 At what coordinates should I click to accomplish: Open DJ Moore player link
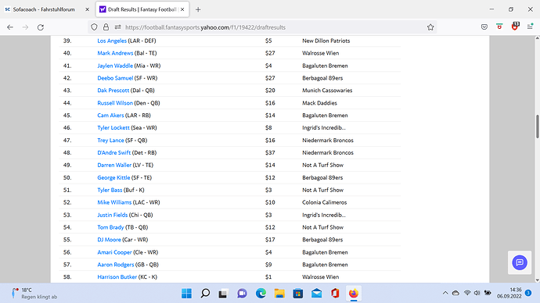pyautogui.click(x=109, y=240)
